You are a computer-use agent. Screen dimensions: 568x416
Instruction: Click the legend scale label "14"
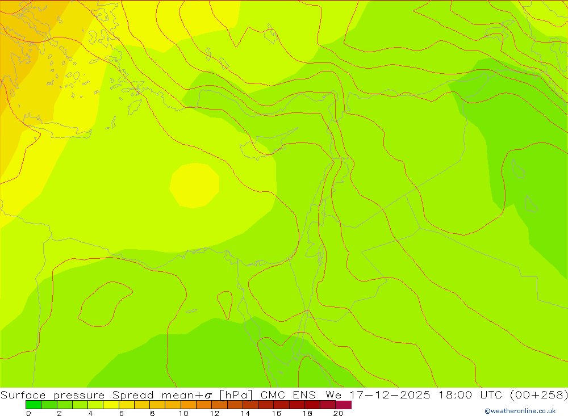(245, 413)
